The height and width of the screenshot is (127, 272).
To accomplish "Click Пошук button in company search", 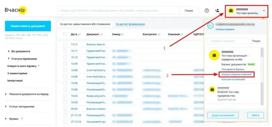I will [256, 41].
